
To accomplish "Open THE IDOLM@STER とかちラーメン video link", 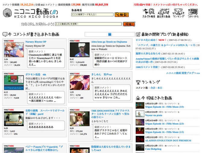I will coord(110,114).
